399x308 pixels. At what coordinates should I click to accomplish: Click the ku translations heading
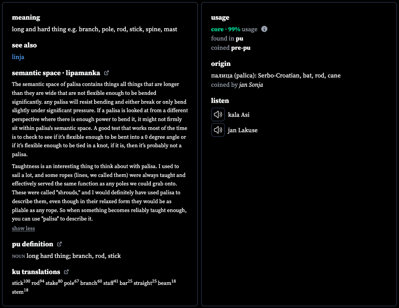(x=36, y=272)
